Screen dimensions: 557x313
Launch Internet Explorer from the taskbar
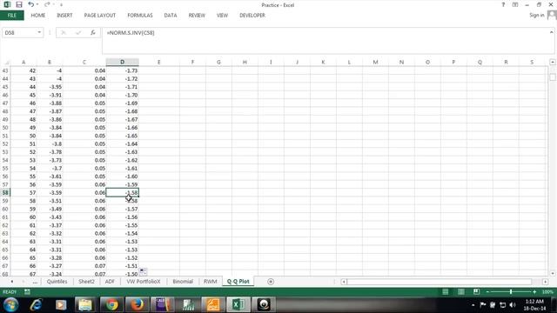tap(36, 304)
